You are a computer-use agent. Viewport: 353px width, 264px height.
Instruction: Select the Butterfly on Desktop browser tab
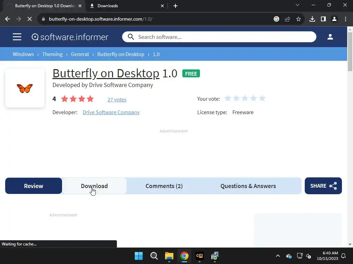(44, 6)
